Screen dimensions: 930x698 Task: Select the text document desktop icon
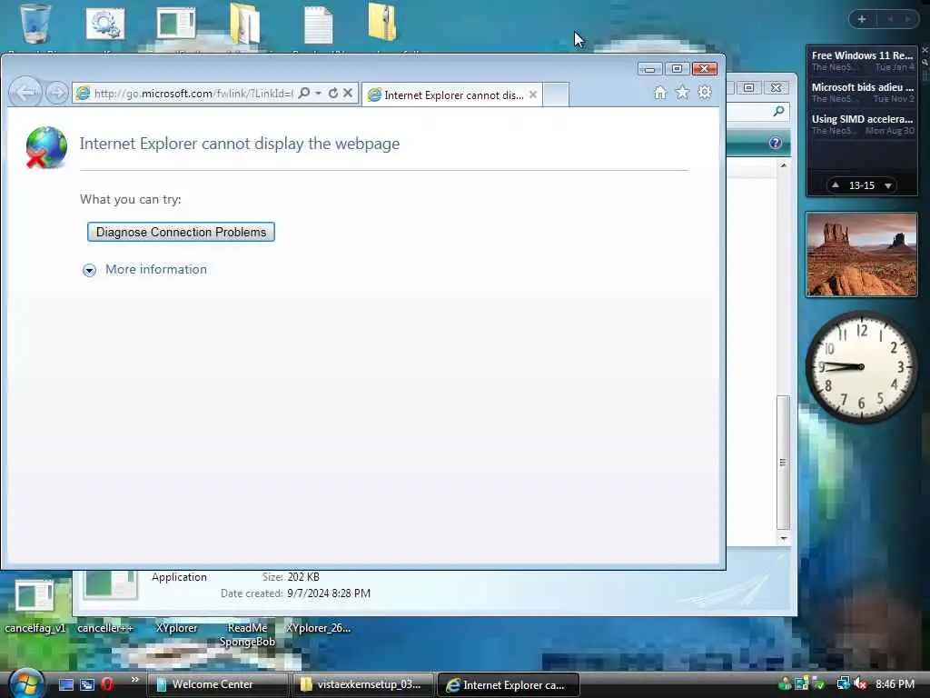tap(318, 25)
